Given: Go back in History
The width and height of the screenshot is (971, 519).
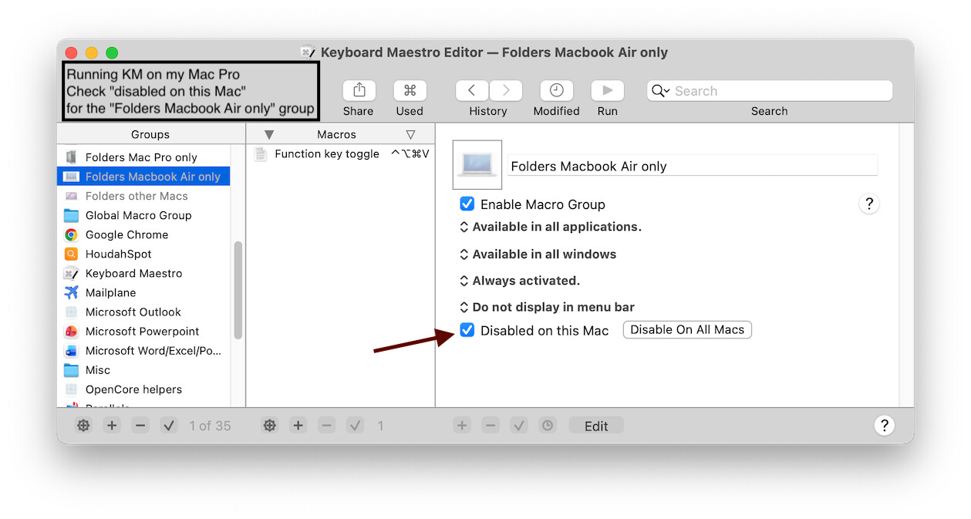Looking at the screenshot, I should point(471,91).
